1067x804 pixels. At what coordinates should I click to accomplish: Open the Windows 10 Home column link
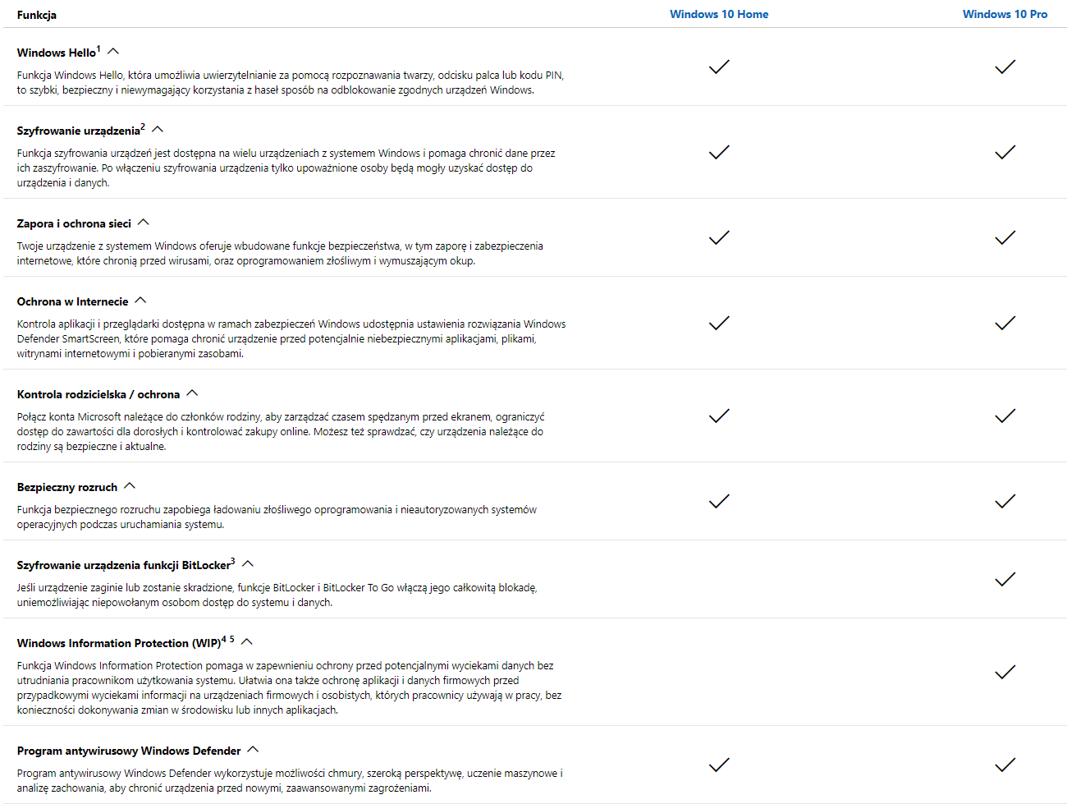click(x=719, y=14)
